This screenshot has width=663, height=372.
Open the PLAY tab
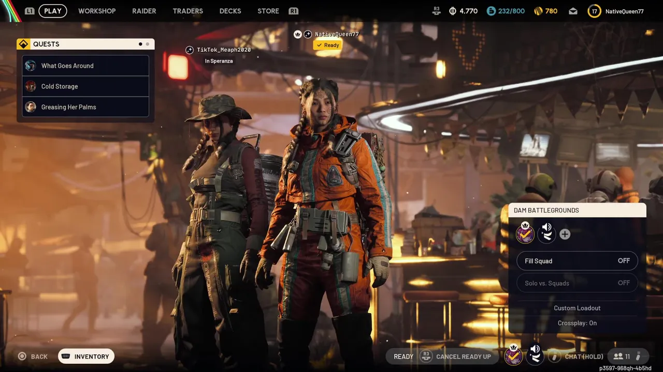tap(53, 11)
